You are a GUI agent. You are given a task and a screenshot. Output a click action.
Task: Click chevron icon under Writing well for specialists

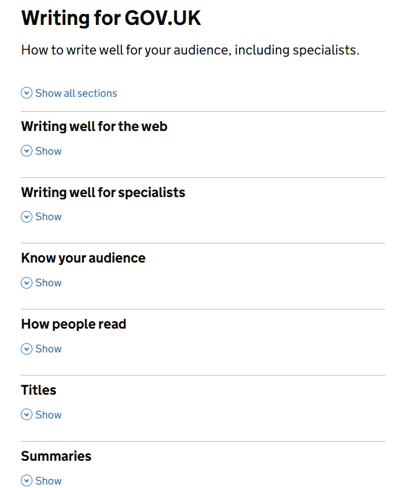27,217
